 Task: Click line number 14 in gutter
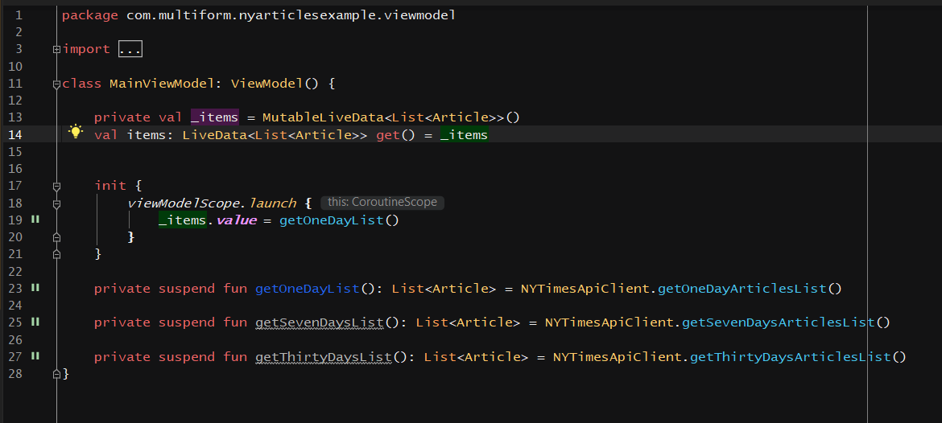click(14, 134)
